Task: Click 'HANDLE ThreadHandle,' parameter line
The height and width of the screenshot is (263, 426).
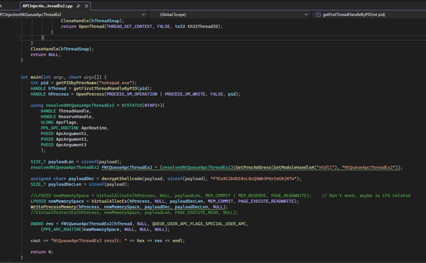Action: click(x=66, y=111)
